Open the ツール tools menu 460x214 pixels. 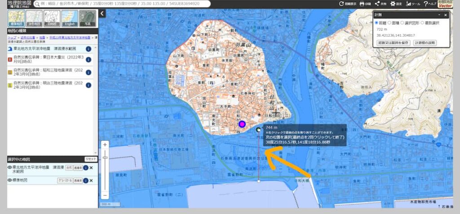pos(413,4)
